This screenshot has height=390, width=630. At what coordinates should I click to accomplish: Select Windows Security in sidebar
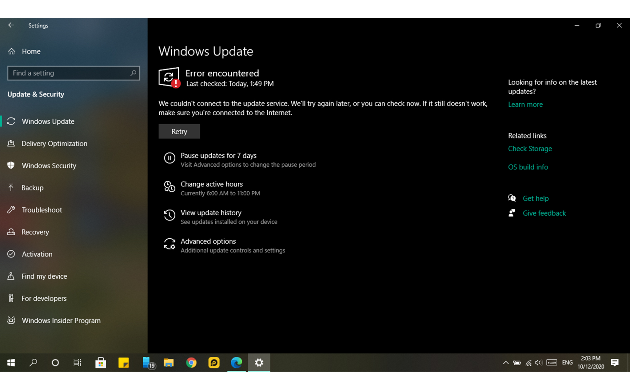pos(49,166)
